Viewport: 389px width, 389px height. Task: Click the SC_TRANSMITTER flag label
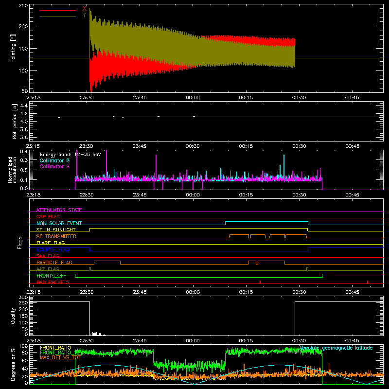click(x=56, y=236)
